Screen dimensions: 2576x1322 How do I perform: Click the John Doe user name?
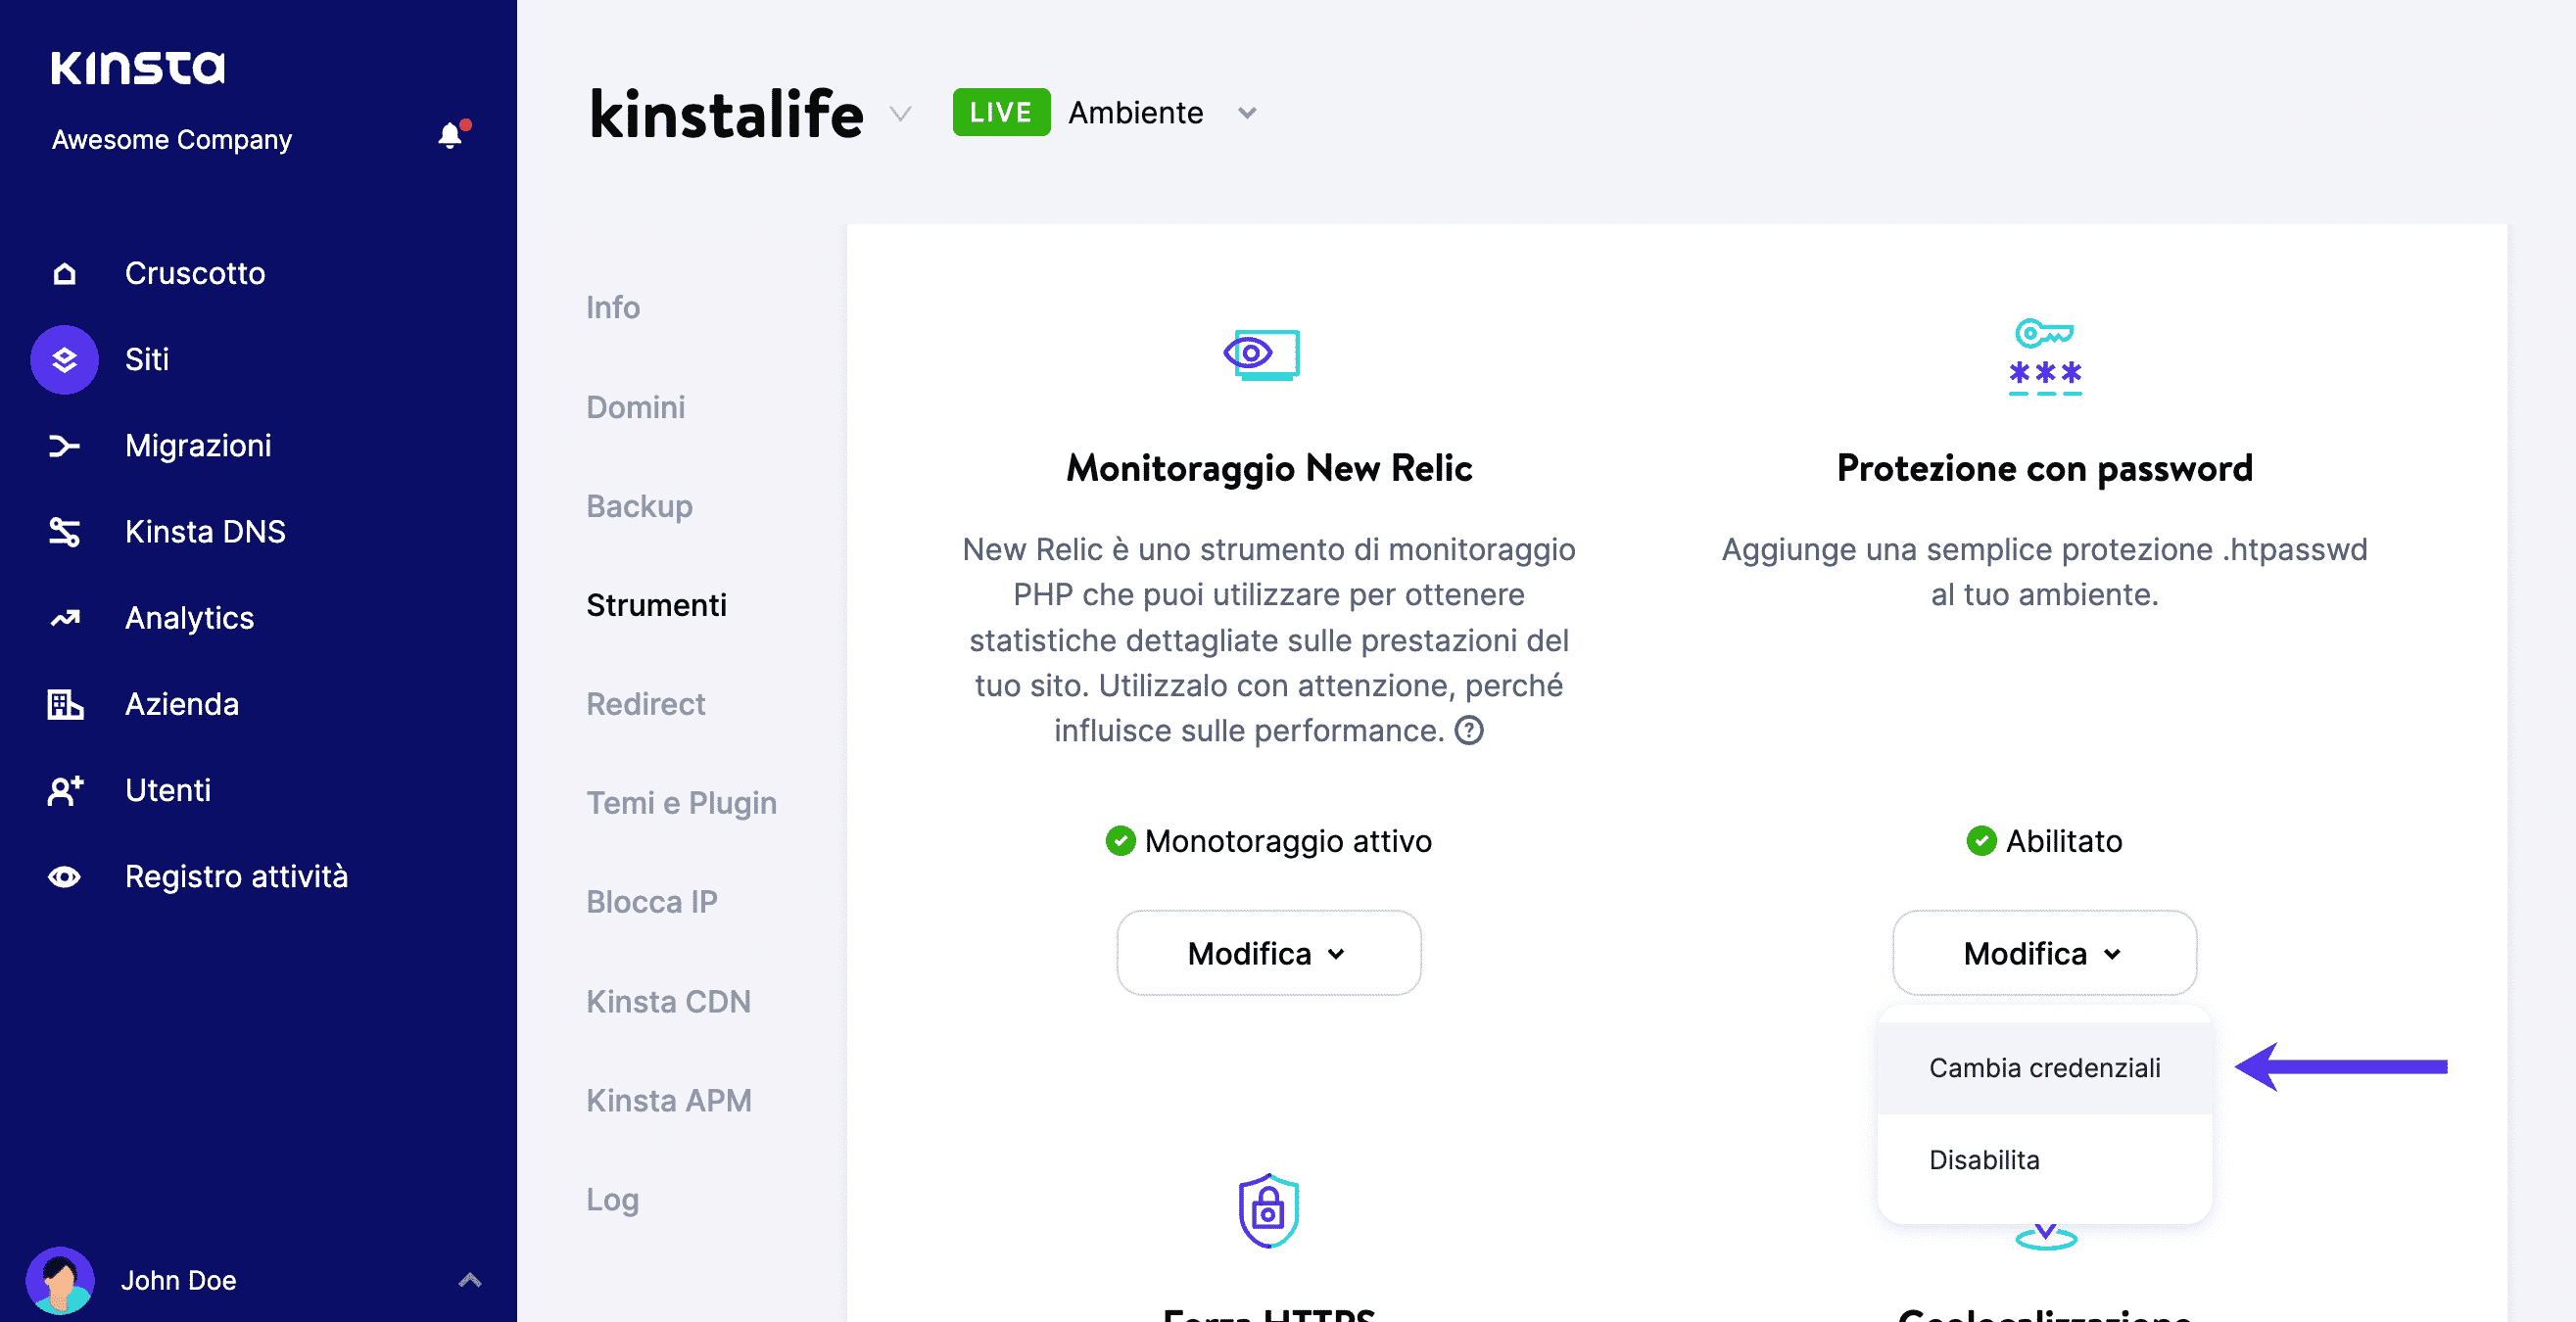[x=178, y=1280]
